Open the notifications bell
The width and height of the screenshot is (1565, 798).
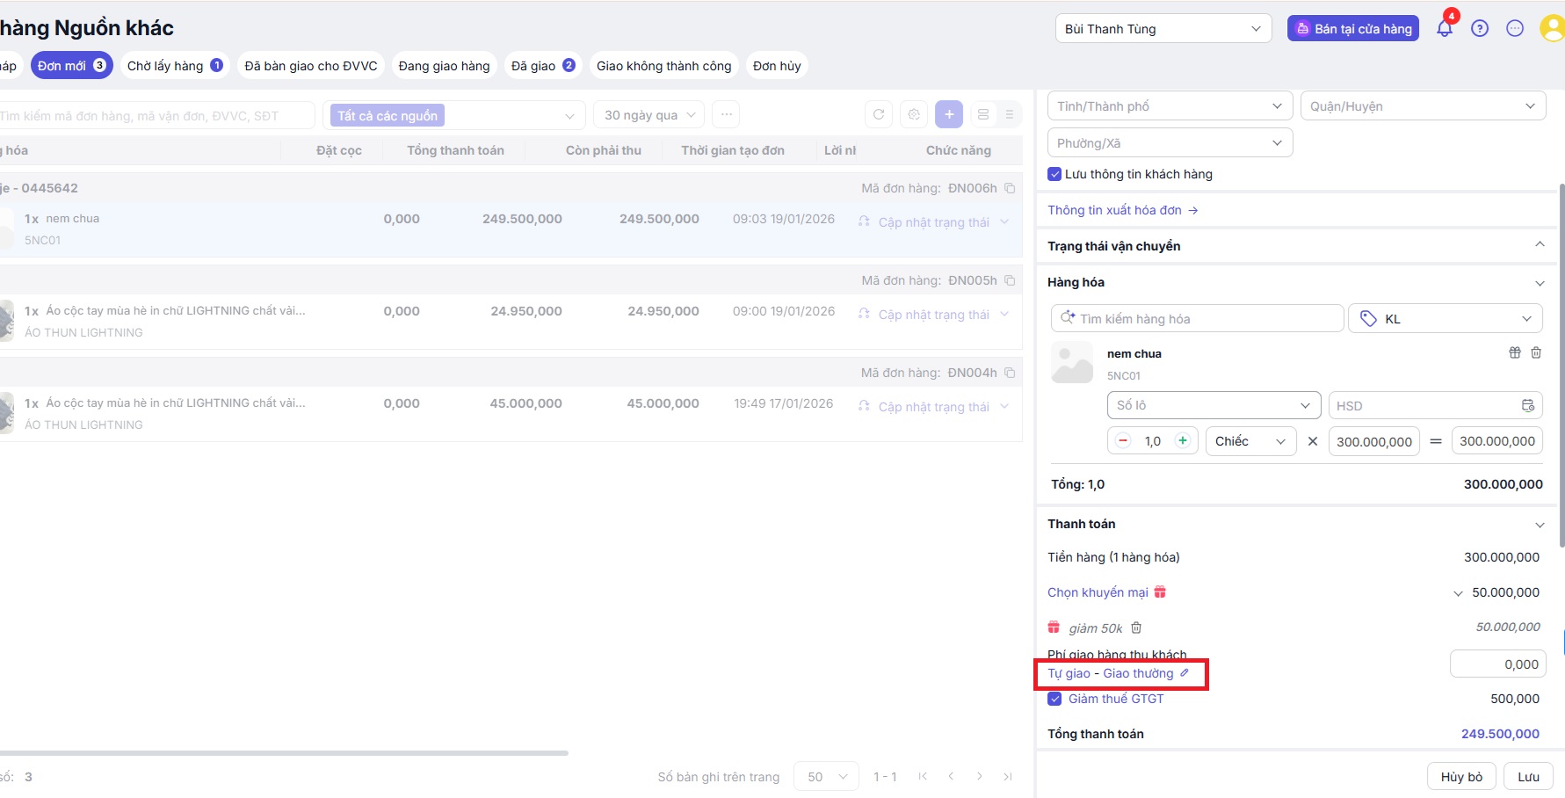click(1444, 28)
